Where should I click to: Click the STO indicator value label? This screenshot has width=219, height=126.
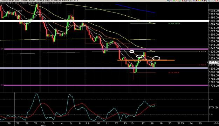[x=214, y=108]
